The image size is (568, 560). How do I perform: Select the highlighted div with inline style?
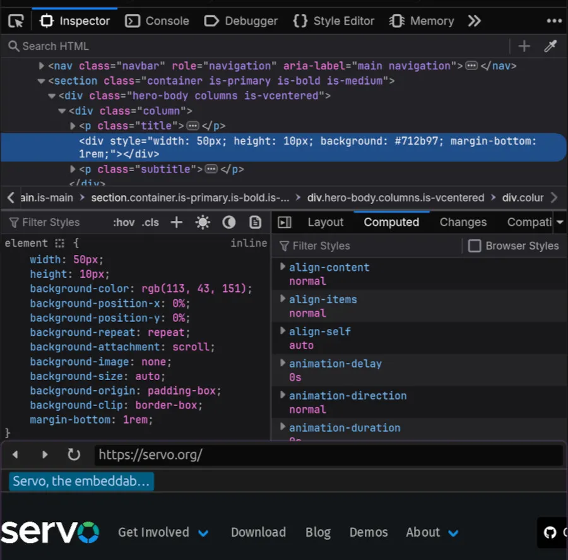tap(283, 148)
